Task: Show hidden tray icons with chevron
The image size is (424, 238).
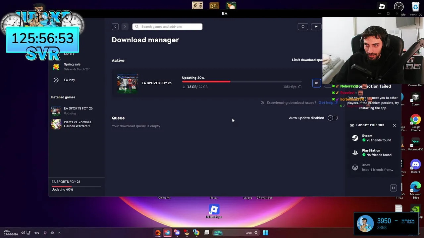Action: click(59, 233)
